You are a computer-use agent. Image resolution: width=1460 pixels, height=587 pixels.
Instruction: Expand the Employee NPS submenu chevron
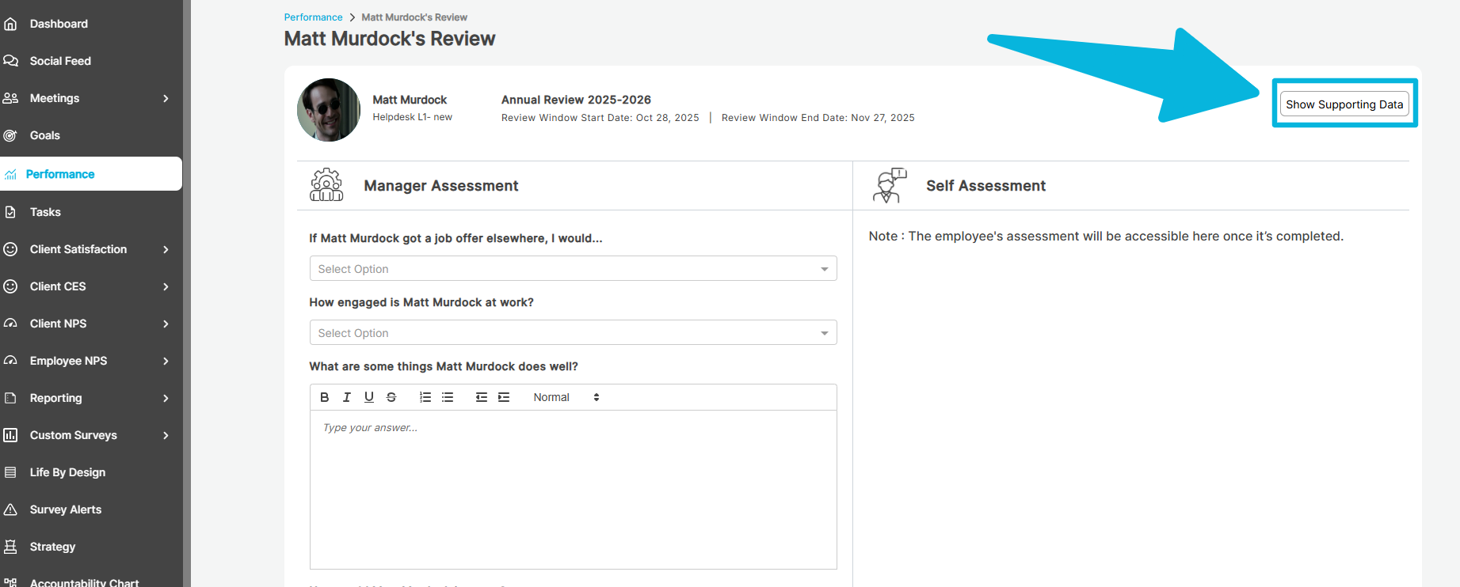click(166, 361)
